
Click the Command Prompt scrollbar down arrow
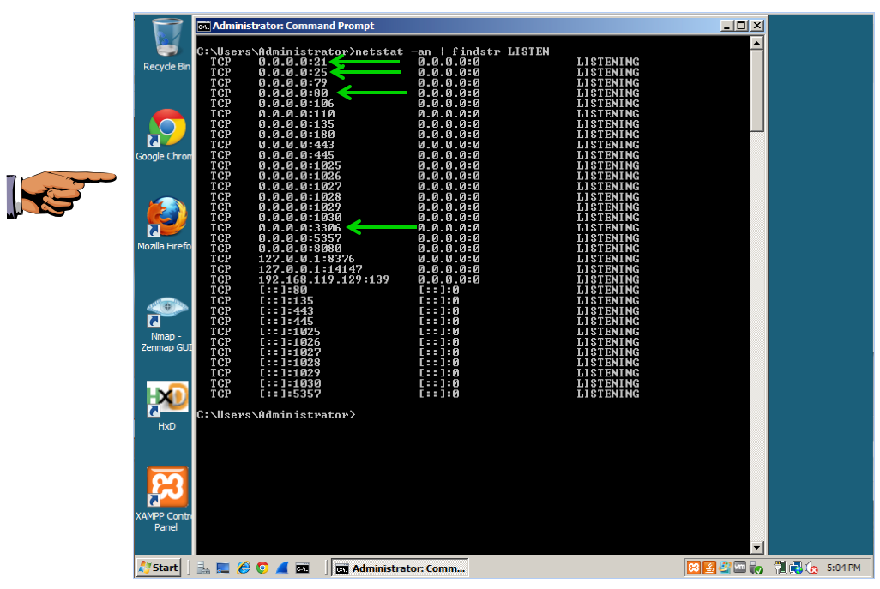click(x=756, y=548)
